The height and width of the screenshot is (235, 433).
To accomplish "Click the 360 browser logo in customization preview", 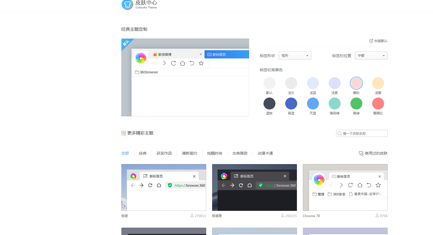I will (141, 58).
